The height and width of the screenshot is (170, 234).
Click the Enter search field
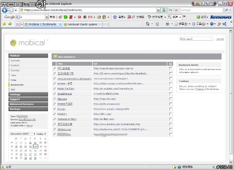[x=196, y=39]
